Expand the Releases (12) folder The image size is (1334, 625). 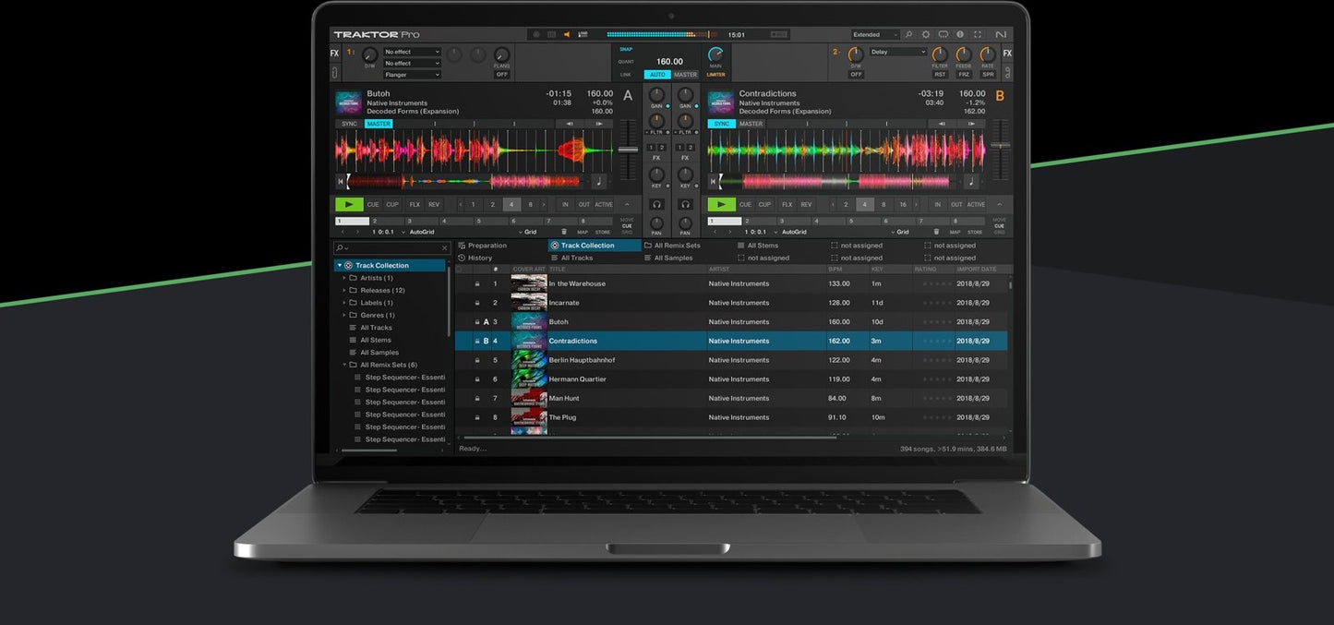pos(344,290)
